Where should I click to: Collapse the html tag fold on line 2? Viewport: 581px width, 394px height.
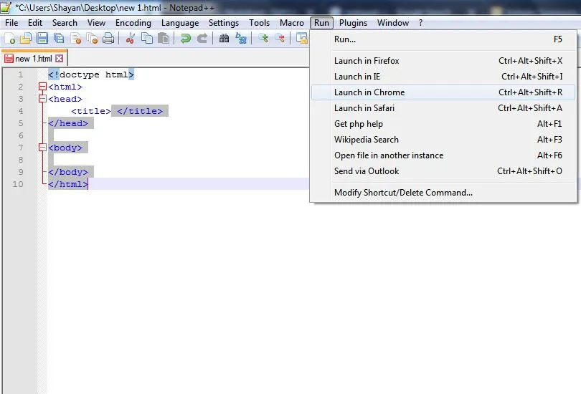pos(42,87)
